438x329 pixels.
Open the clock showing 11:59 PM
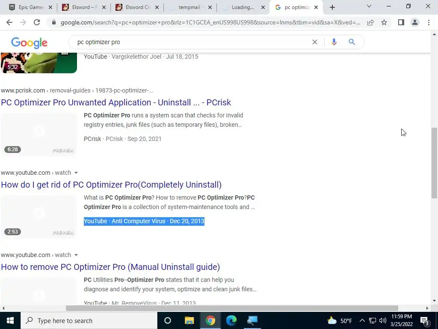click(x=401, y=320)
